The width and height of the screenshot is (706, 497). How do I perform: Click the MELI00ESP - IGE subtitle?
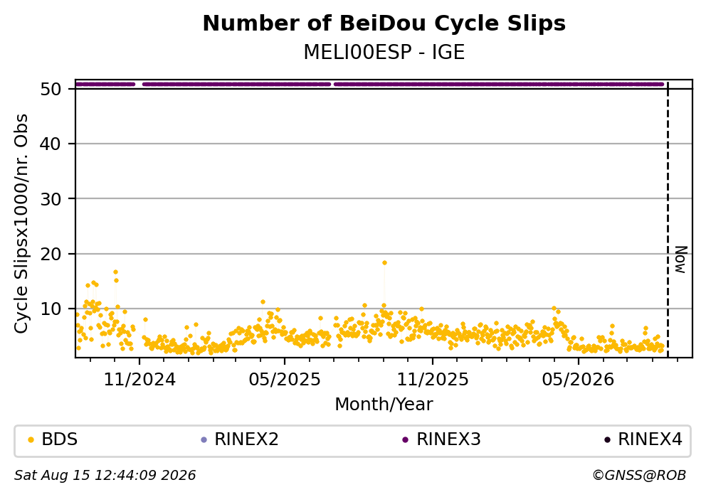384,53
